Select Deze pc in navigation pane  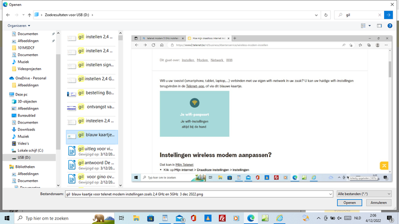point(21,95)
